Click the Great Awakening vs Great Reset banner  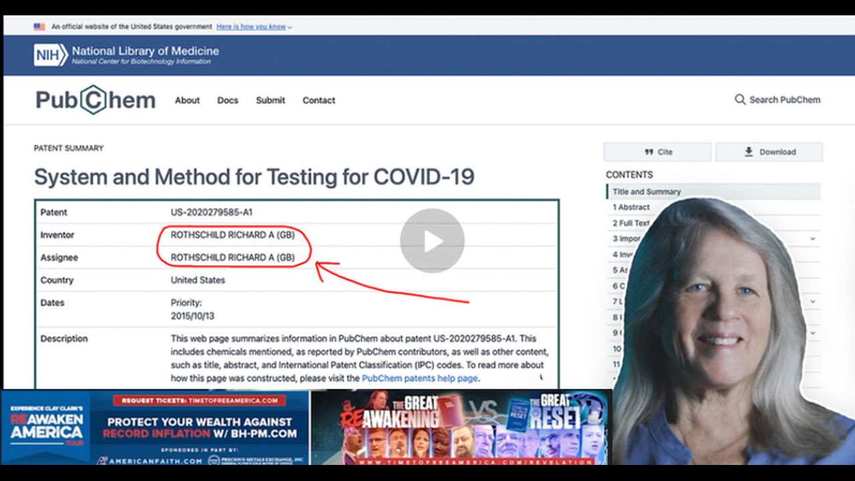point(460,428)
